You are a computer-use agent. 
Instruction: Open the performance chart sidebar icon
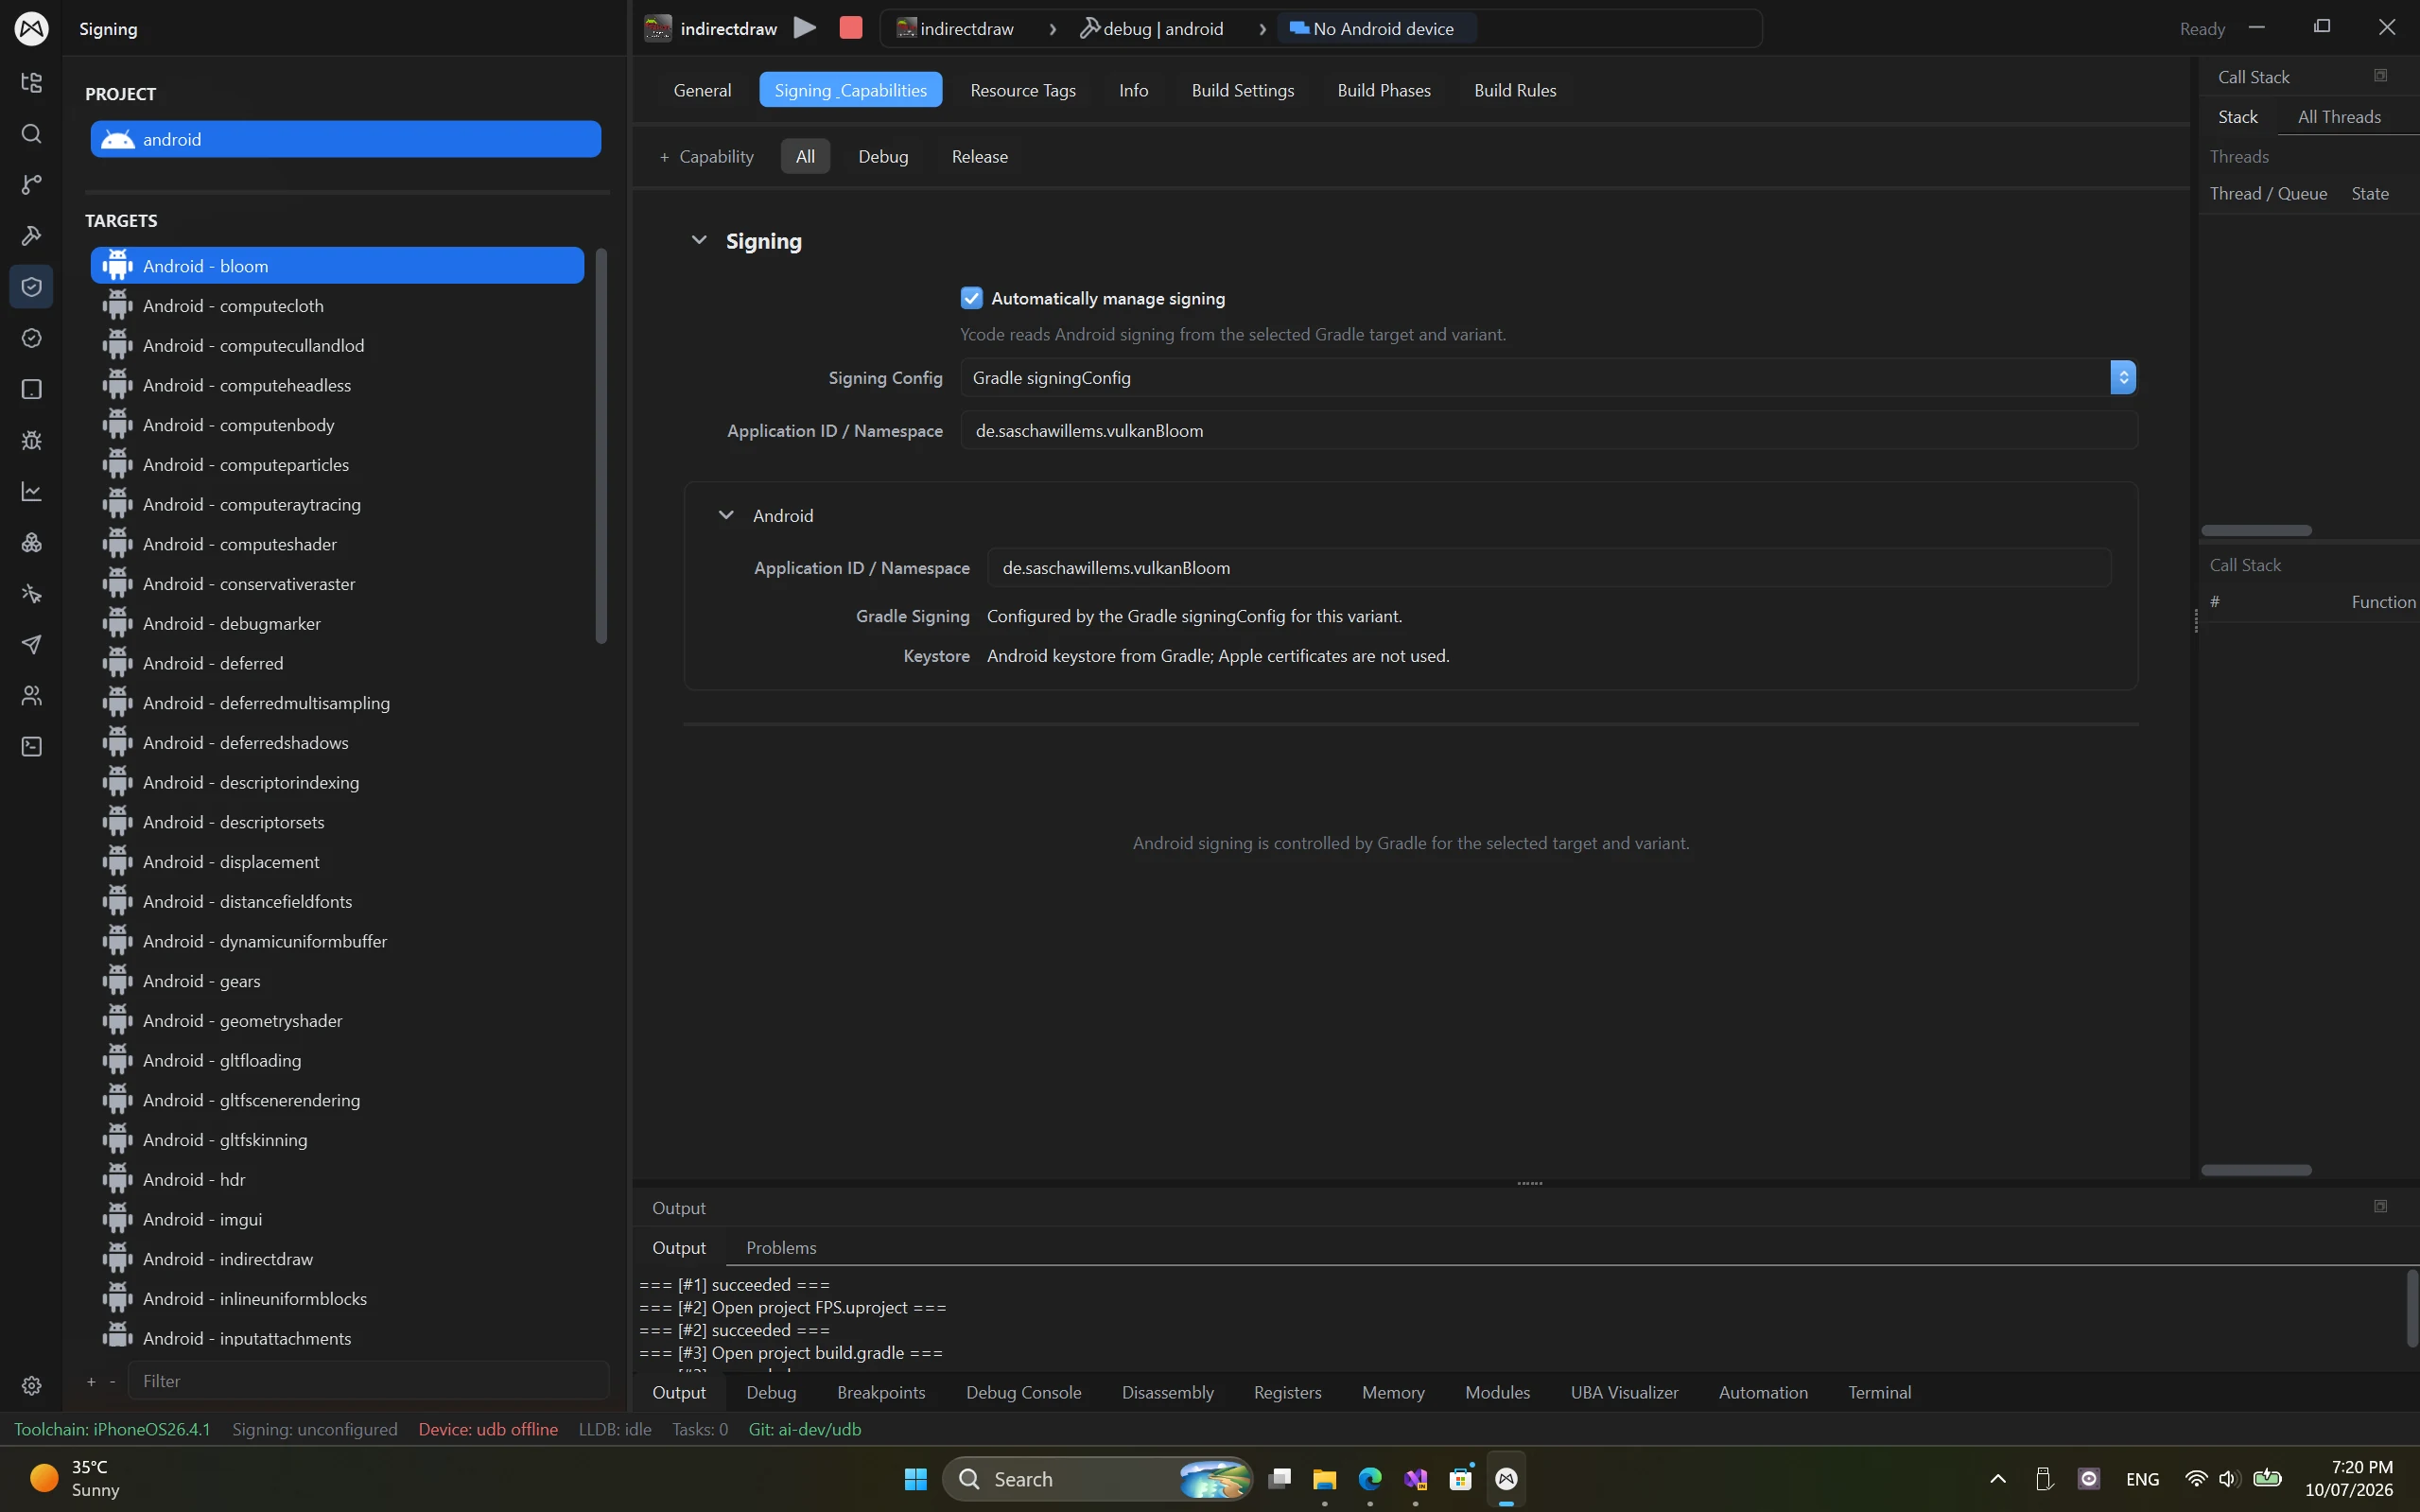tap(32, 491)
